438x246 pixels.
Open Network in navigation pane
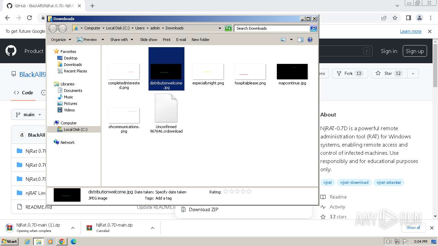point(67,142)
